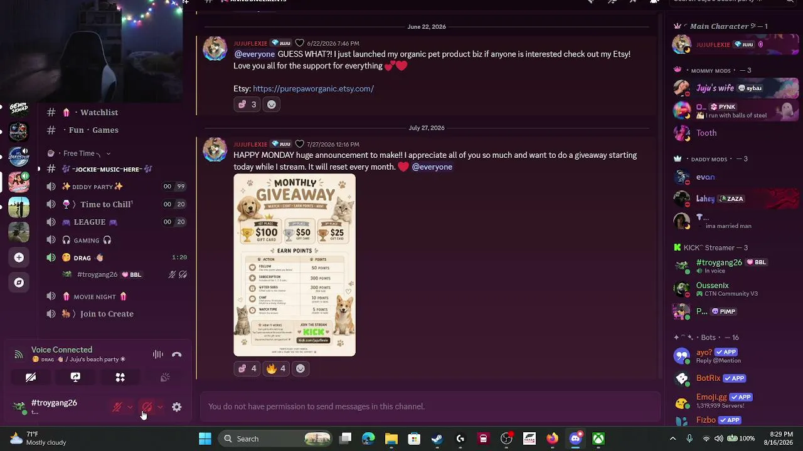Open the Fizbo bot profile
The width and height of the screenshot is (803, 451).
tap(735, 420)
